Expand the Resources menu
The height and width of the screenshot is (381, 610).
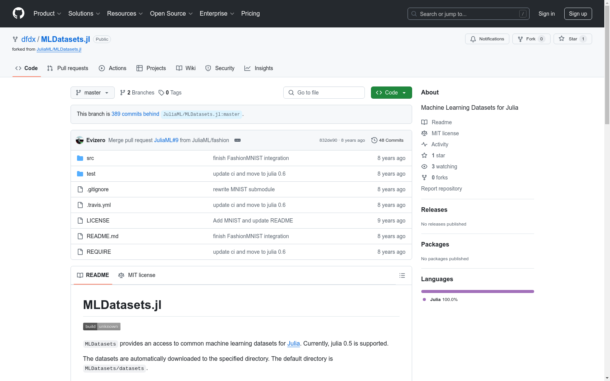pyautogui.click(x=125, y=13)
